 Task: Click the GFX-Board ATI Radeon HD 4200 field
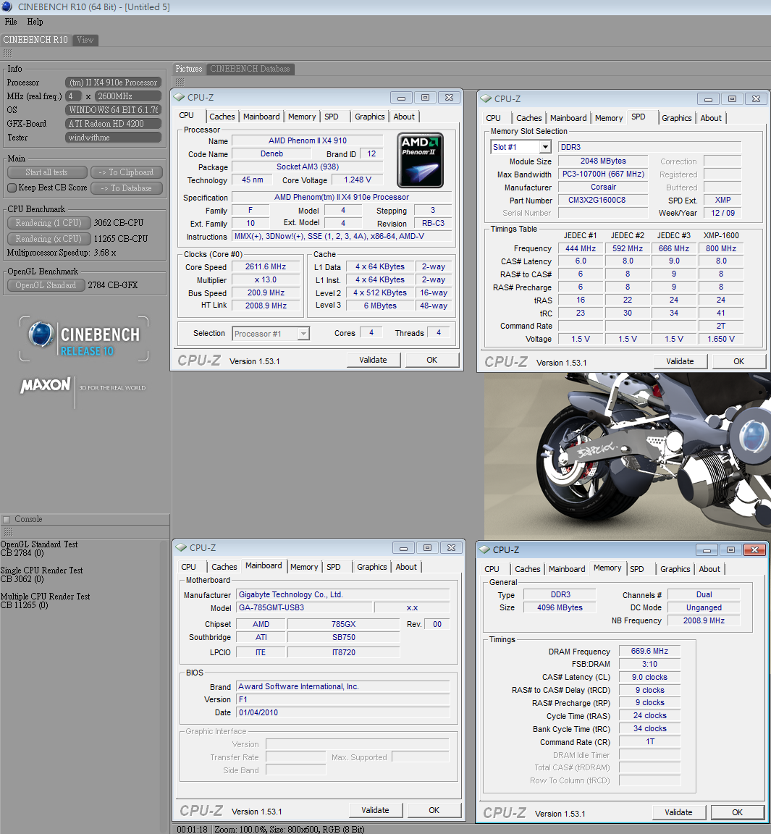(113, 124)
